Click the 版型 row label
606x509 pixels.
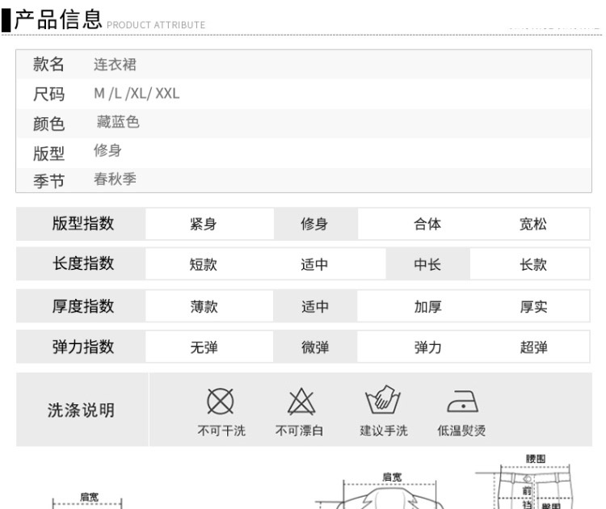[x=48, y=153]
